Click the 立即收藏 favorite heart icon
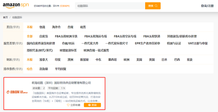 [x=68, y=105]
